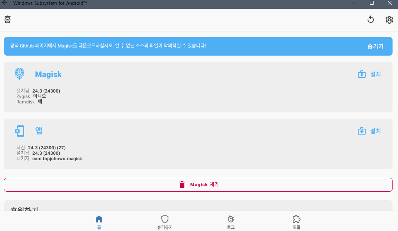Viewport: 398px width, 231px height.
Task: Click the Zygisk 아니오 value
Action: 40,96
